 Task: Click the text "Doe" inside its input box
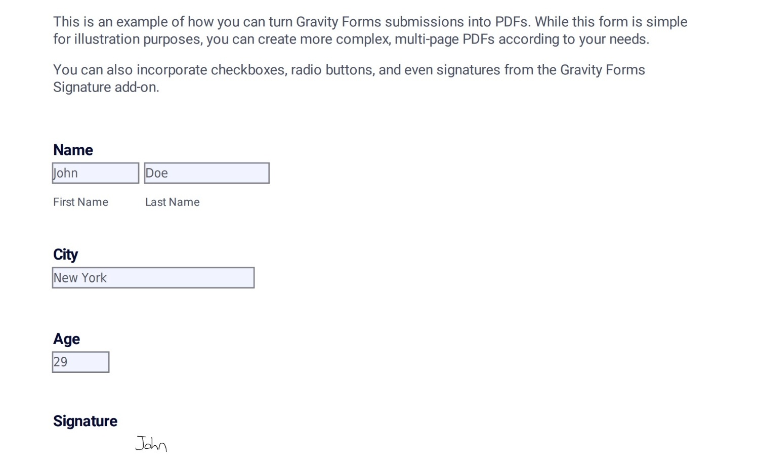point(156,173)
